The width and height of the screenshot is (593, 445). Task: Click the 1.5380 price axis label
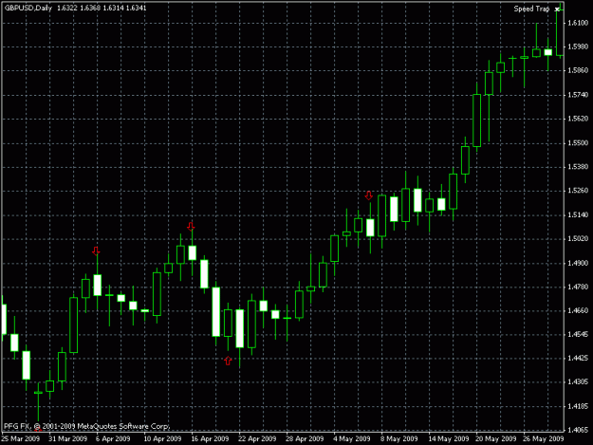578,167
